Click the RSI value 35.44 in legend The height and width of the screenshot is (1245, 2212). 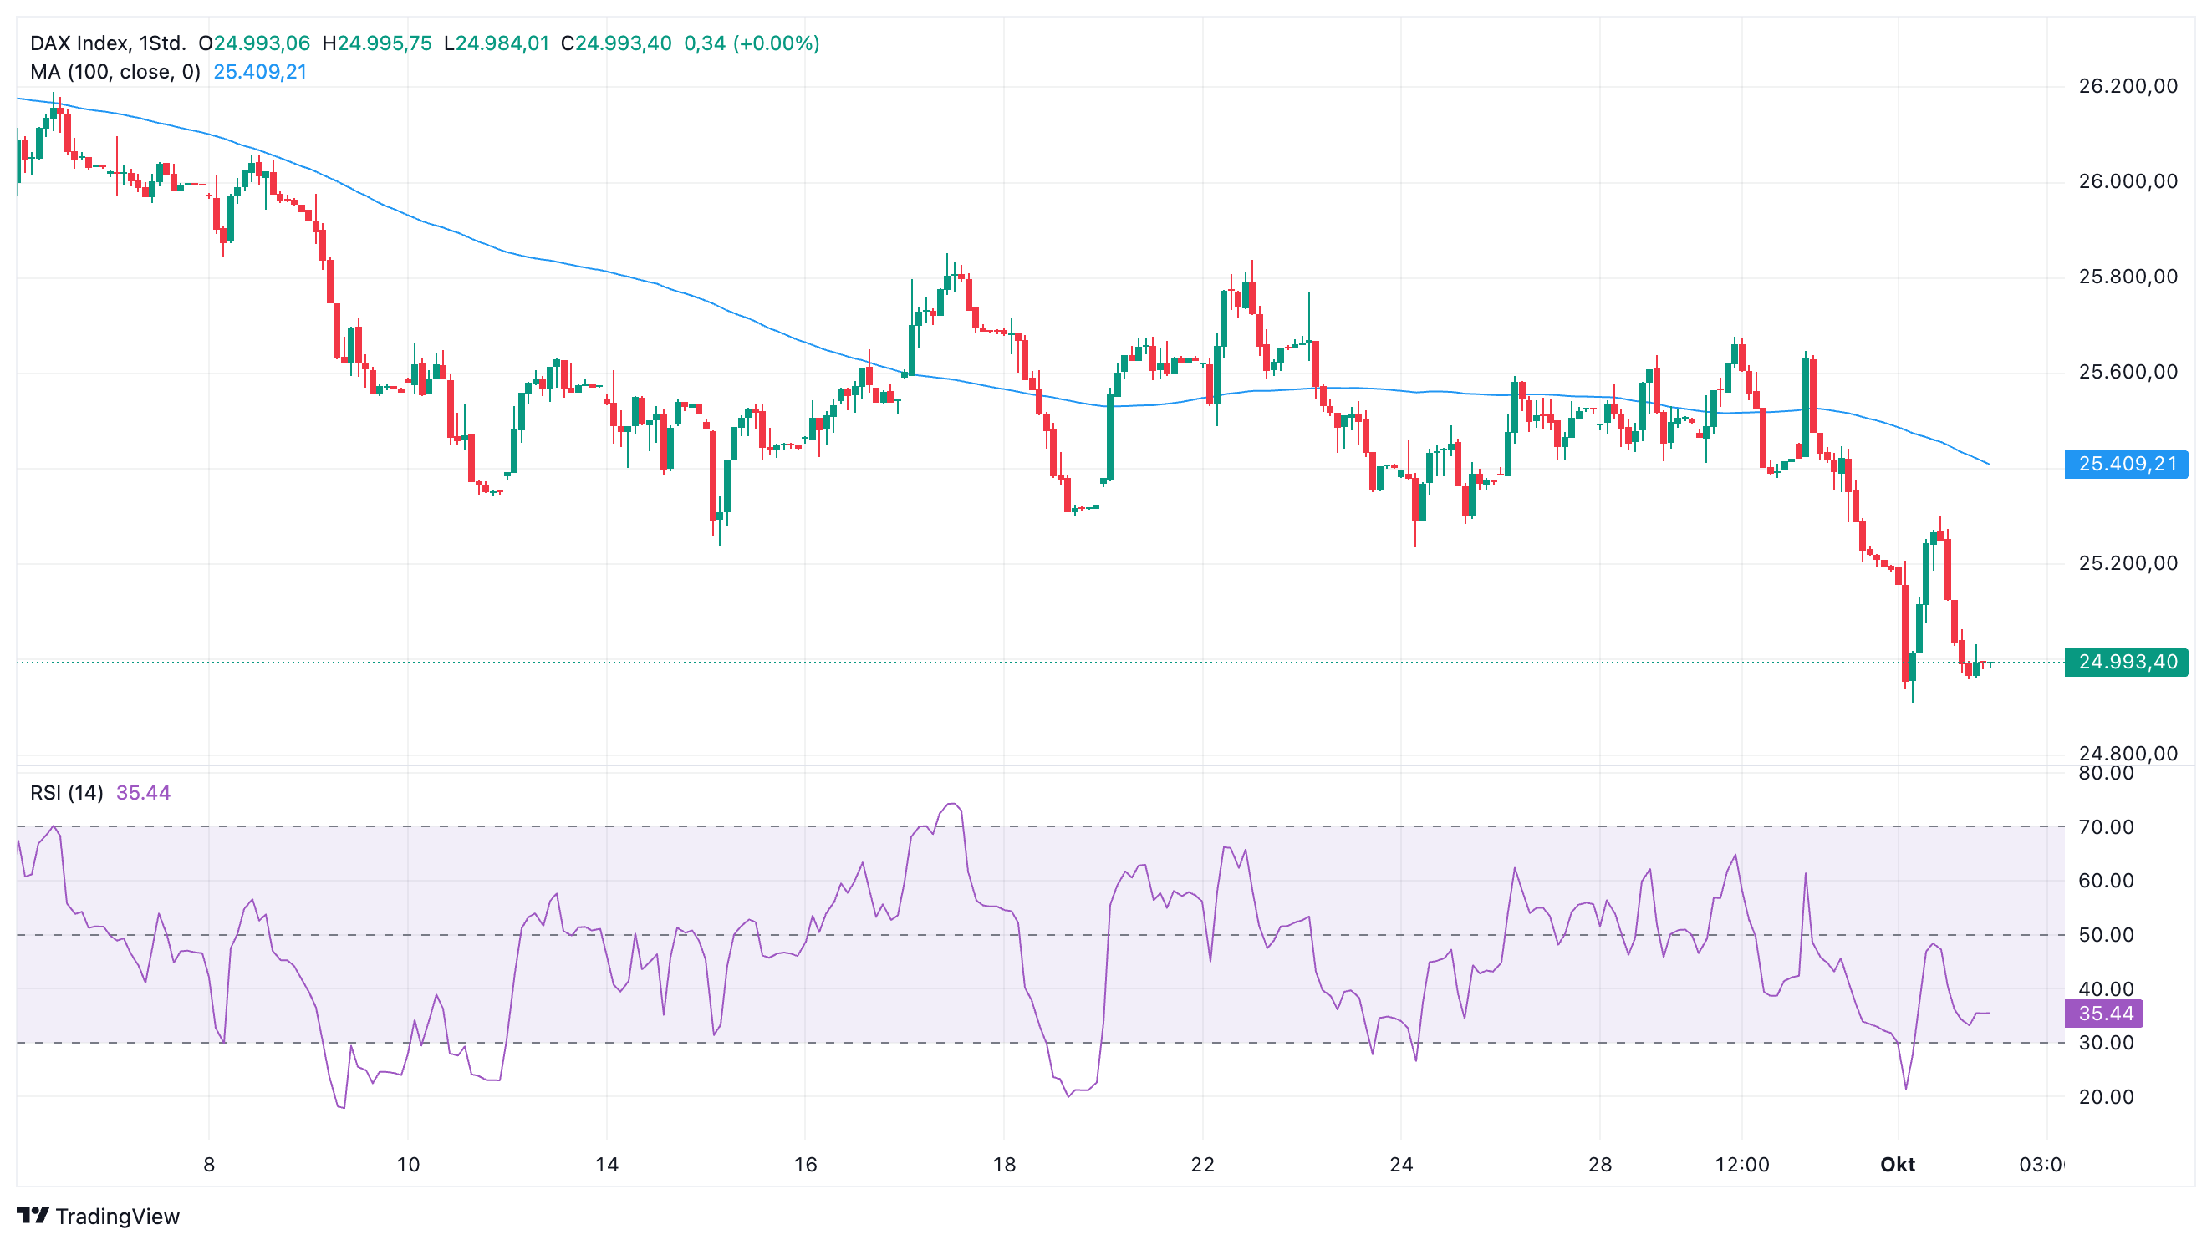click(144, 793)
